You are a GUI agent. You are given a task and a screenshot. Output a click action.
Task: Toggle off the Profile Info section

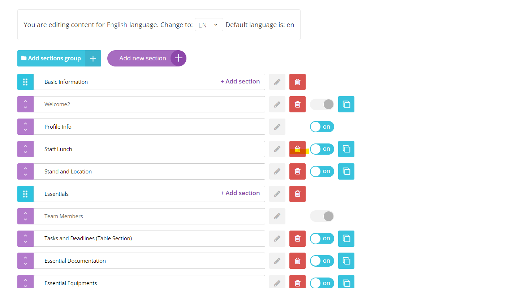pos(322,127)
